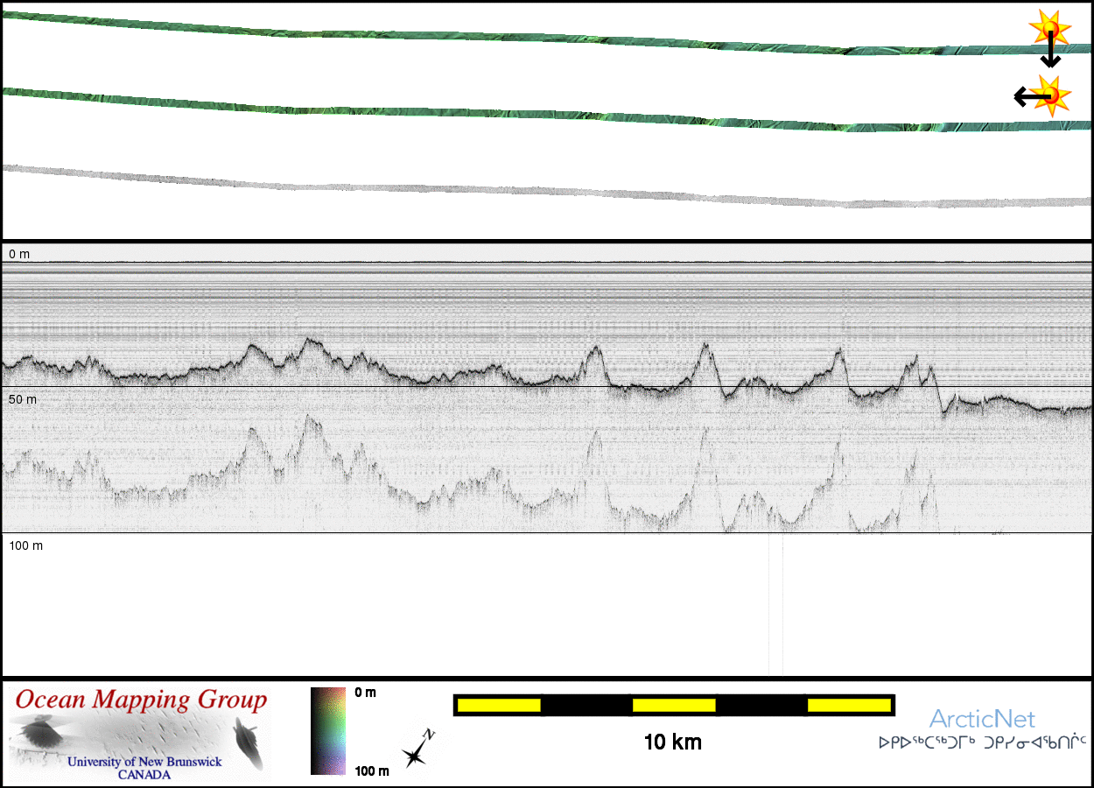This screenshot has height=788, width=1094.
Task: Click the 0 m depth label on profile
Action: [19, 254]
